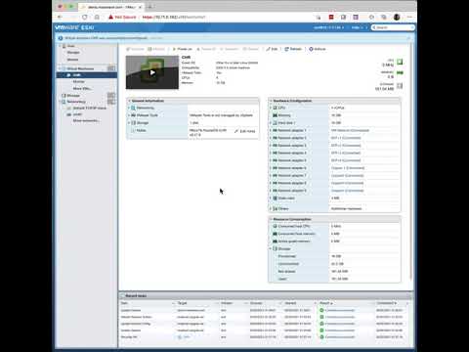Select Storage in the navigator
469x352 pixels.
pos(73,96)
